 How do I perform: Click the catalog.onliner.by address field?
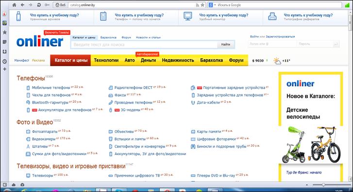click(132, 5)
